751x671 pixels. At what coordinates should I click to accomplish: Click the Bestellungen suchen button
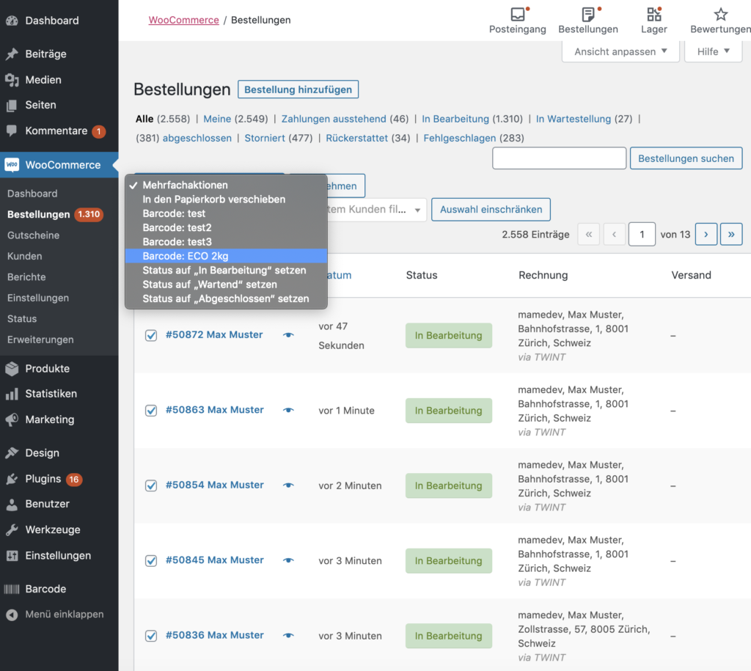tap(686, 158)
